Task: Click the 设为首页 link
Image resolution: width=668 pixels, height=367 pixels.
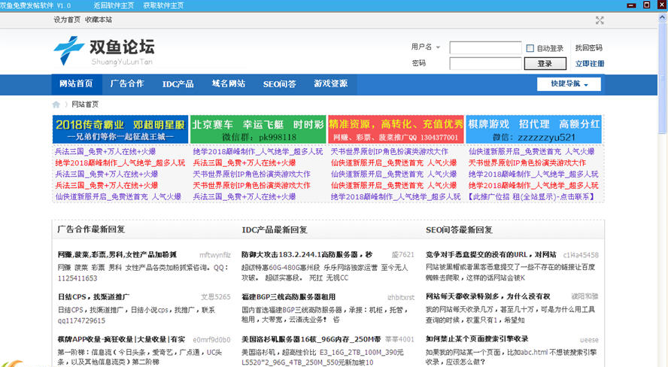Action: 67,20
